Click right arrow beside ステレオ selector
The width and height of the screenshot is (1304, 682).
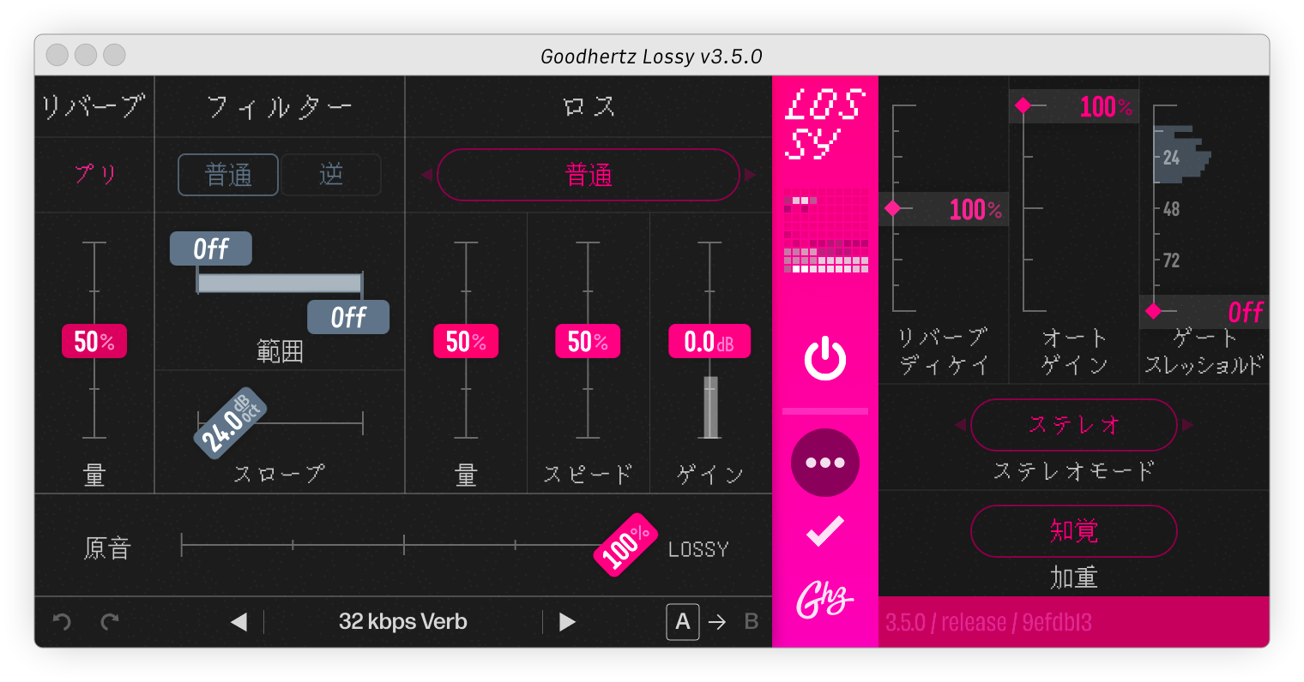point(1187,425)
